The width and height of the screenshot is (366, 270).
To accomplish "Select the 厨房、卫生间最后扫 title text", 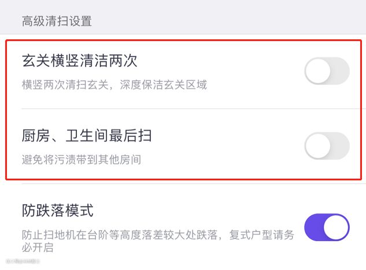I will [87, 136].
